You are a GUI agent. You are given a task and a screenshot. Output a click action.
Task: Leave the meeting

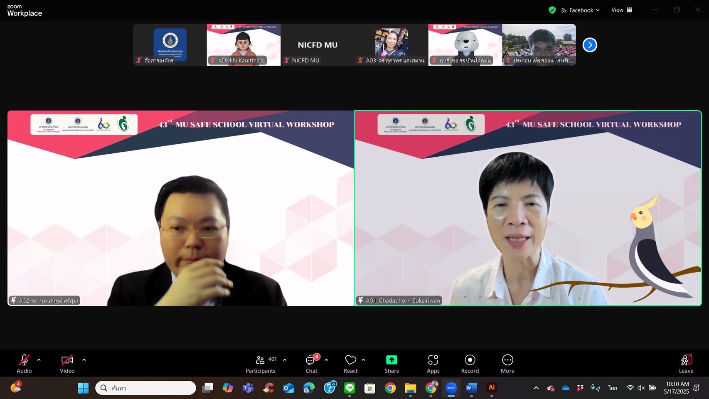(x=686, y=364)
